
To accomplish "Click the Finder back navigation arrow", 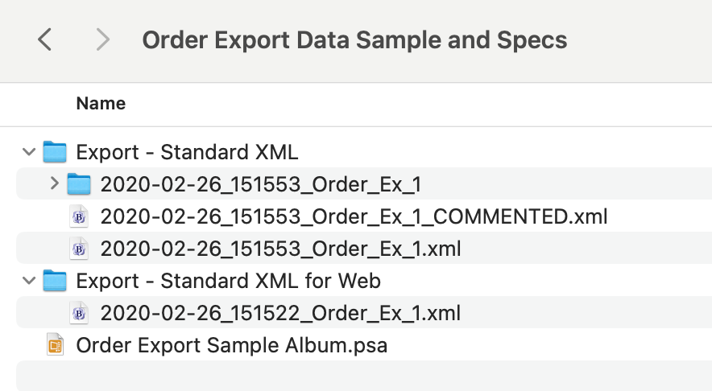I will coord(45,39).
